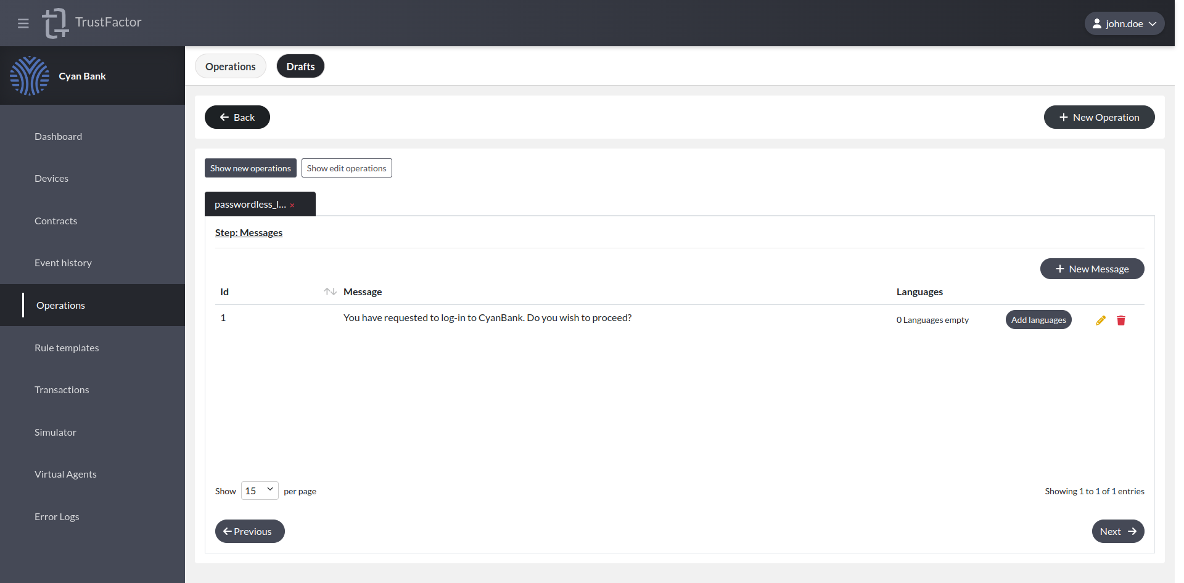Click the TrustFactor crop logo icon
This screenshot has width=1184, height=583.
click(x=55, y=23)
